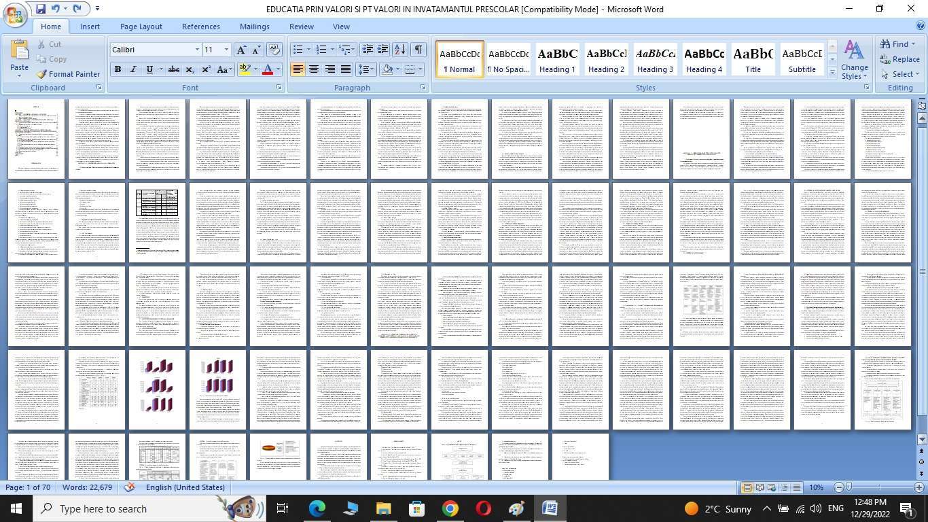Go to the Mailings tab

click(x=255, y=27)
